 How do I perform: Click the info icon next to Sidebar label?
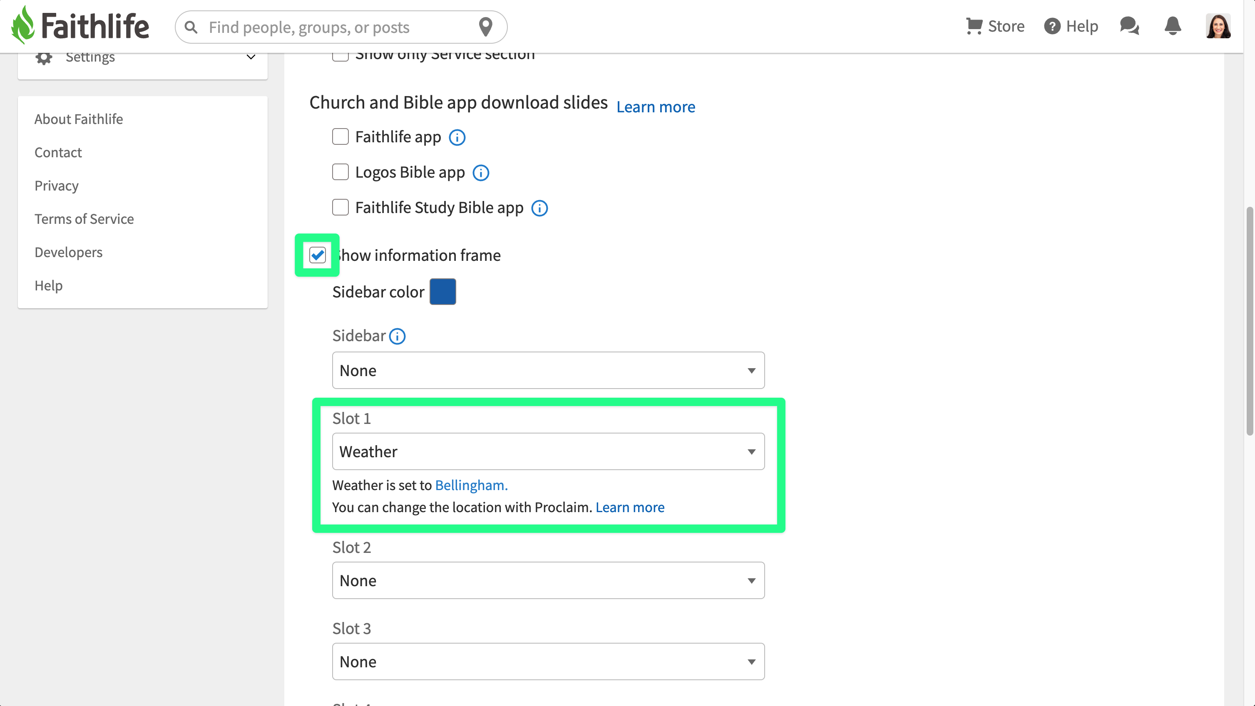coord(397,336)
